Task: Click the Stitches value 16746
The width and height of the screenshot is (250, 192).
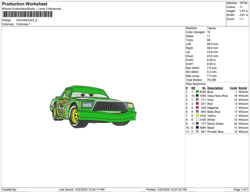Action: pyautogui.click(x=243, y=3)
